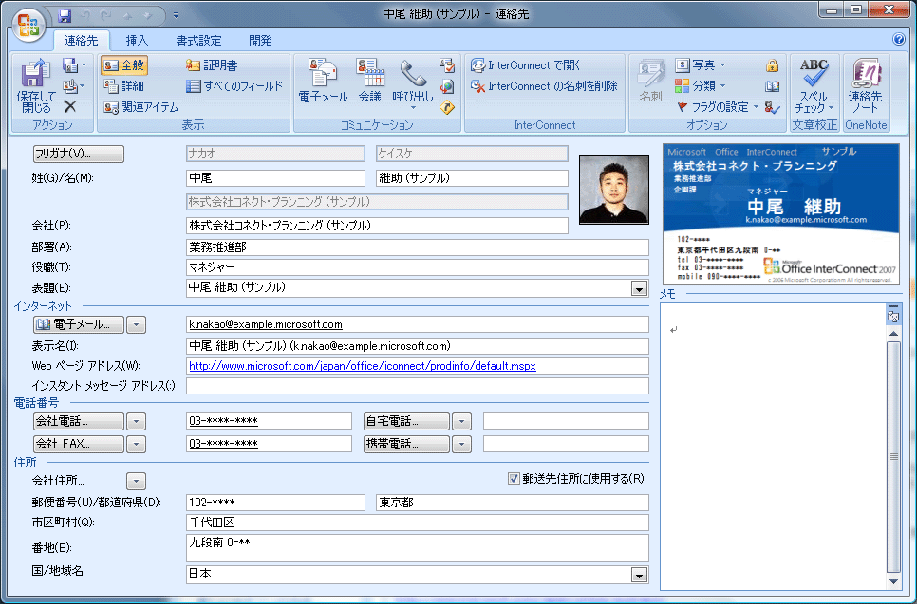Click the address book icon
917x604 pixels.
click(x=772, y=86)
